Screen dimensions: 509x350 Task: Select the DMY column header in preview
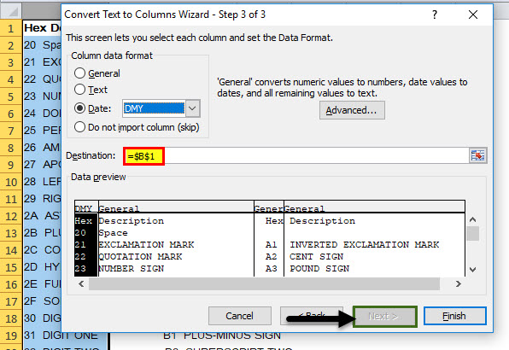86,208
